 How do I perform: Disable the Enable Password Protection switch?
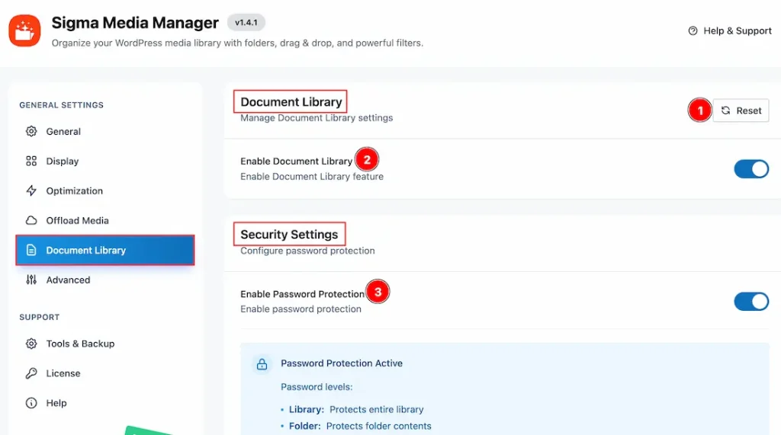click(x=751, y=302)
